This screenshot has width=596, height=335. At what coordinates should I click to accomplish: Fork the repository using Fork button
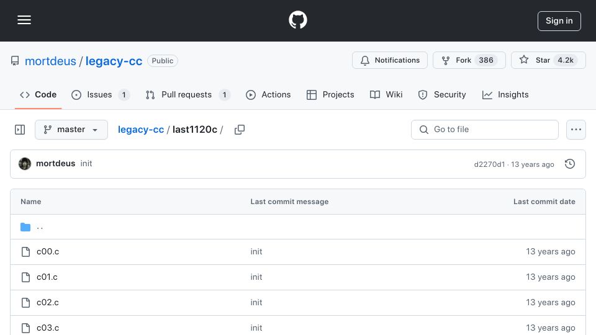coord(469,60)
